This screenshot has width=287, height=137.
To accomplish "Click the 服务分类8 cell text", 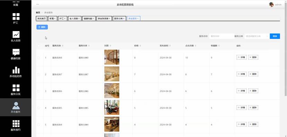I will point(84,58).
